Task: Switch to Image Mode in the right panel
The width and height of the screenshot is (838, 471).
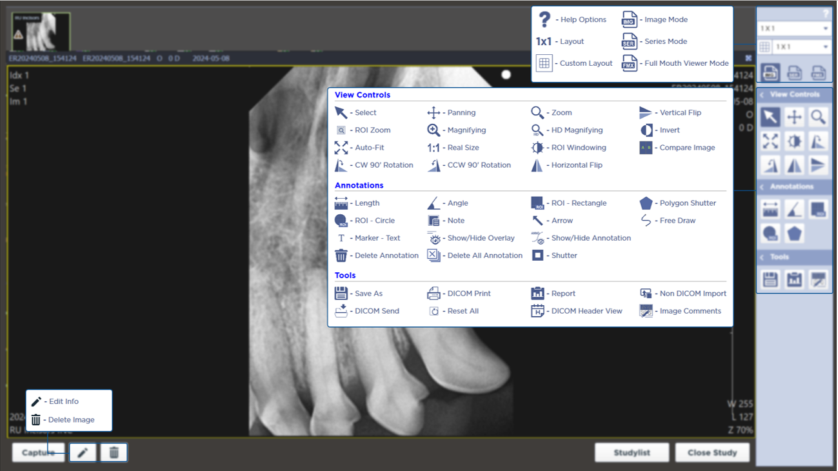Action: click(x=770, y=72)
